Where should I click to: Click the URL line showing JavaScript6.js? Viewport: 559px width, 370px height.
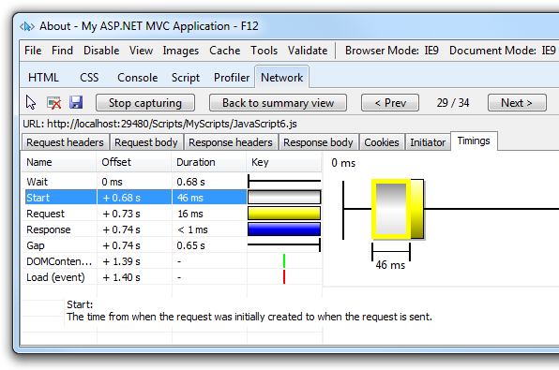[x=159, y=124]
